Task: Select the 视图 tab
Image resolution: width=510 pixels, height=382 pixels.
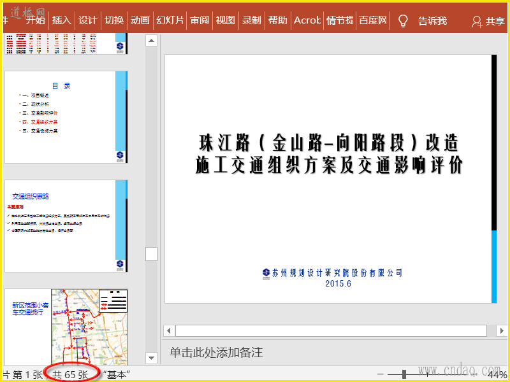Action: point(226,20)
